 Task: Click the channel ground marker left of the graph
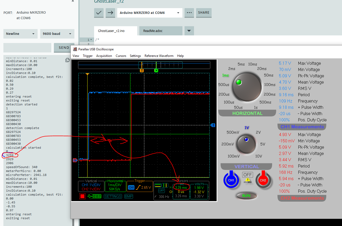click(x=75, y=160)
